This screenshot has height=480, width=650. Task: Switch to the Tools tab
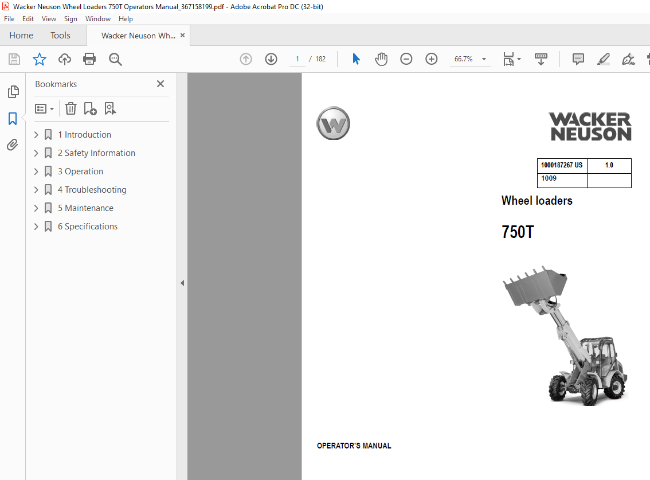coord(60,35)
